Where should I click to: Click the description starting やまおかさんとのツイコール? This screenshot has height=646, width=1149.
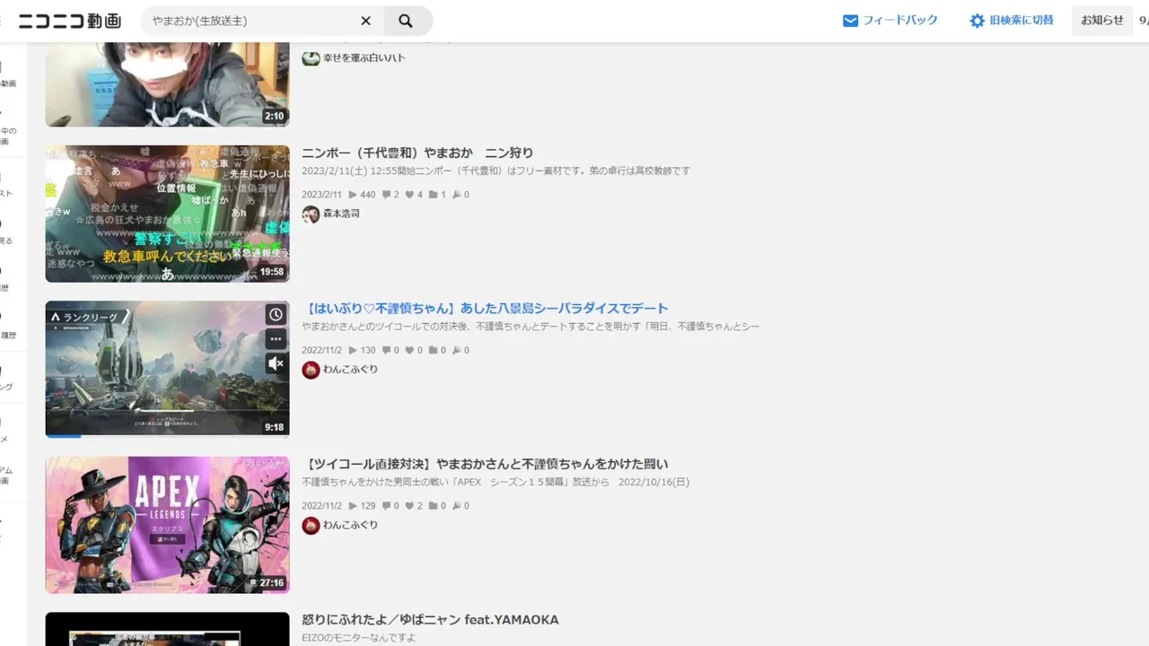click(531, 327)
